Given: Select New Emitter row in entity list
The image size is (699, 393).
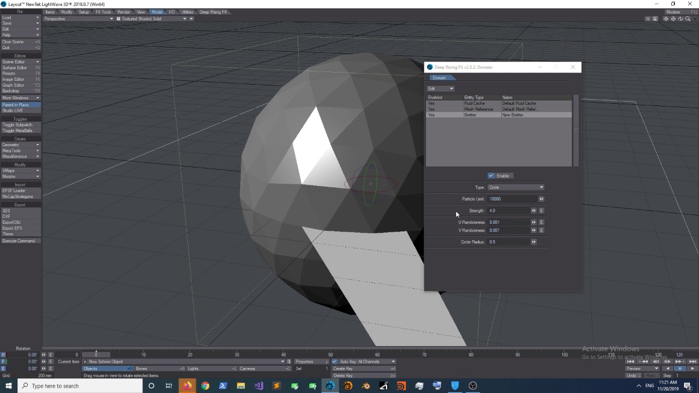Looking at the screenshot, I should (499, 115).
